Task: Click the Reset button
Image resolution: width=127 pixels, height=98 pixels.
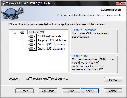Action: (x=24, y=91)
